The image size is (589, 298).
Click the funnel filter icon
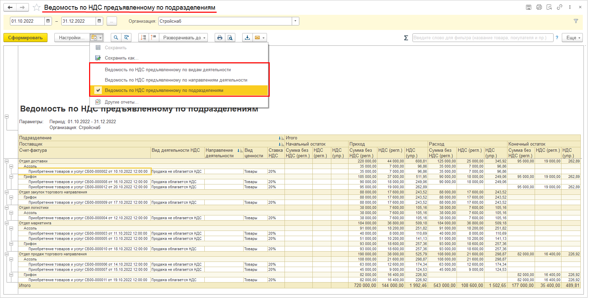tap(576, 21)
